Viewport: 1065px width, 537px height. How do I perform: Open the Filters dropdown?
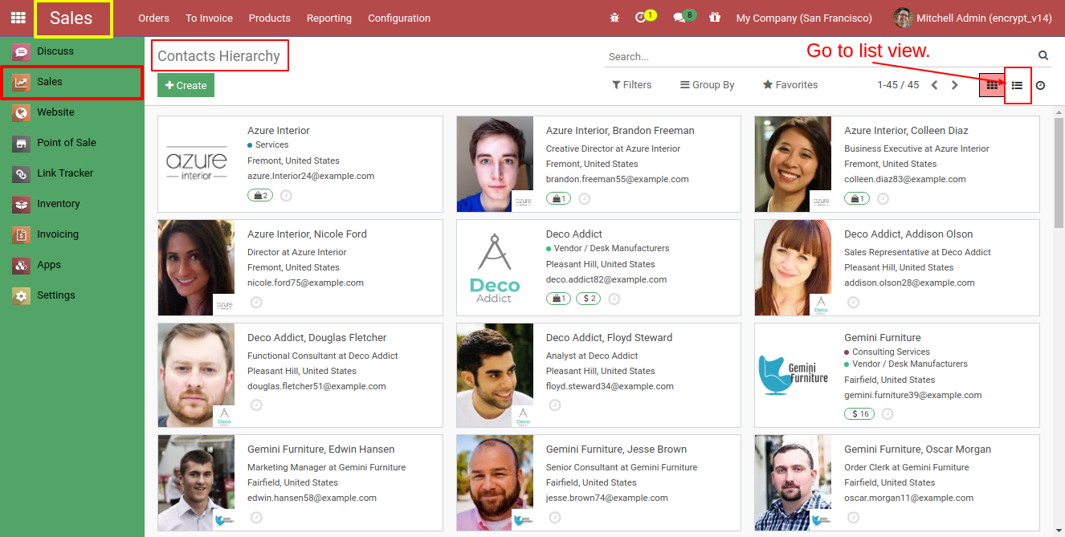[632, 84]
